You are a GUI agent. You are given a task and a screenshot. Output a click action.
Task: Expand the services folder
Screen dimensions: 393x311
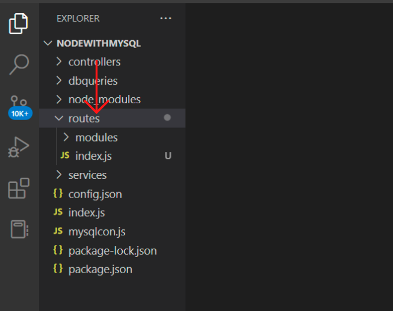click(x=87, y=175)
